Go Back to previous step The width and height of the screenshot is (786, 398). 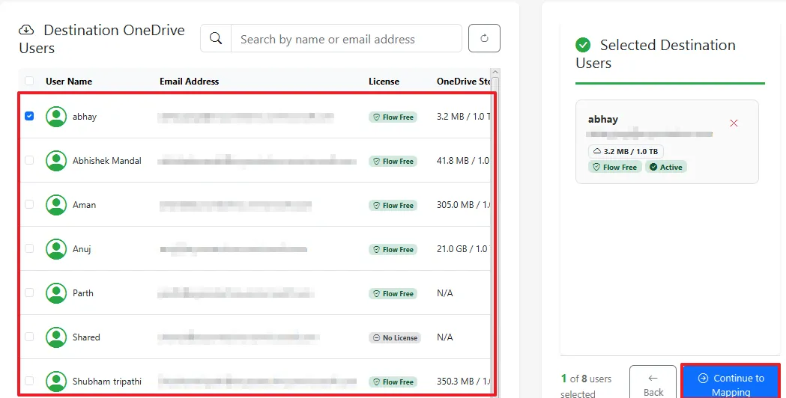point(653,382)
